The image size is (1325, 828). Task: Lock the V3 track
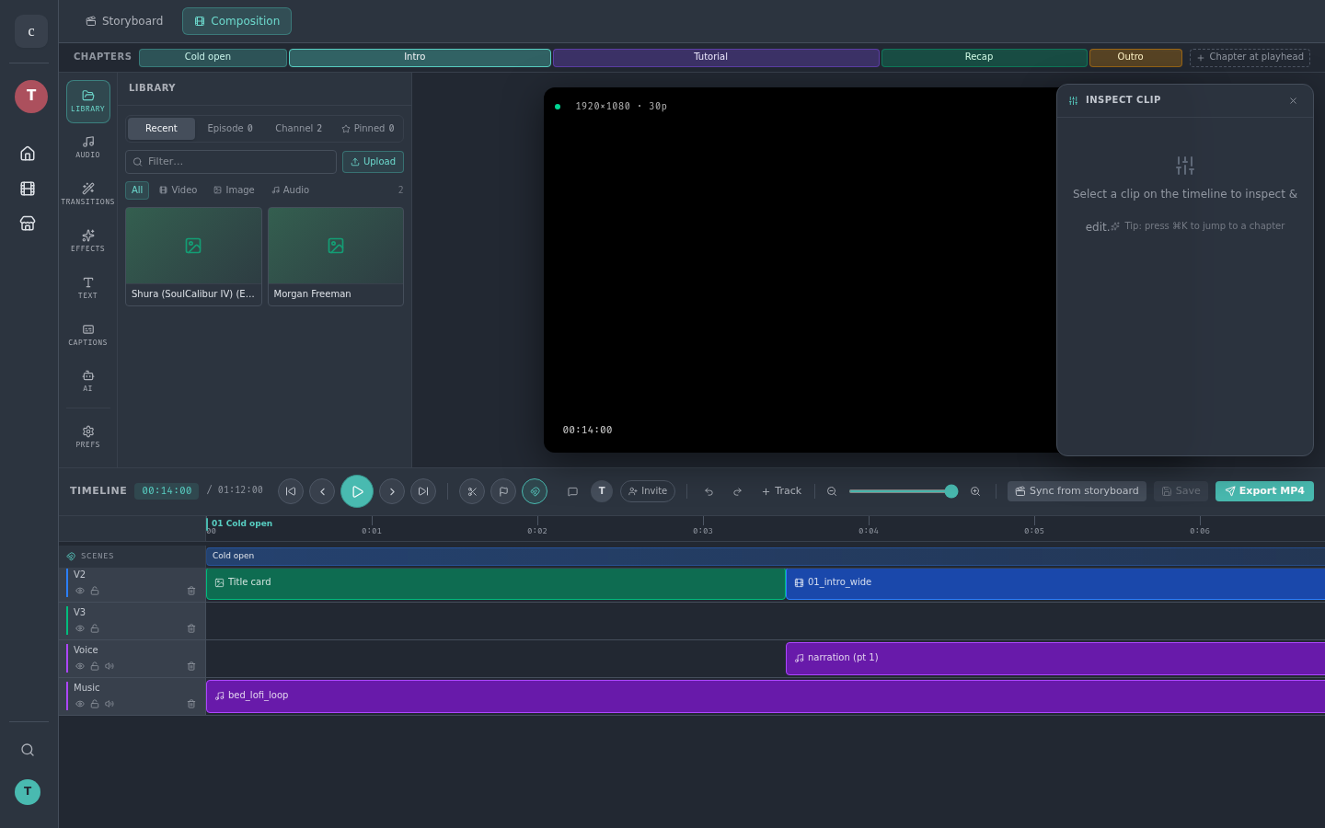point(95,628)
